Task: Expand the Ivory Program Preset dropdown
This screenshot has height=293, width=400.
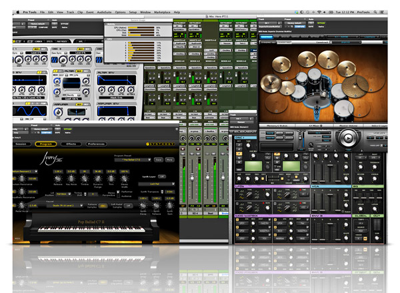Action: 133,160
